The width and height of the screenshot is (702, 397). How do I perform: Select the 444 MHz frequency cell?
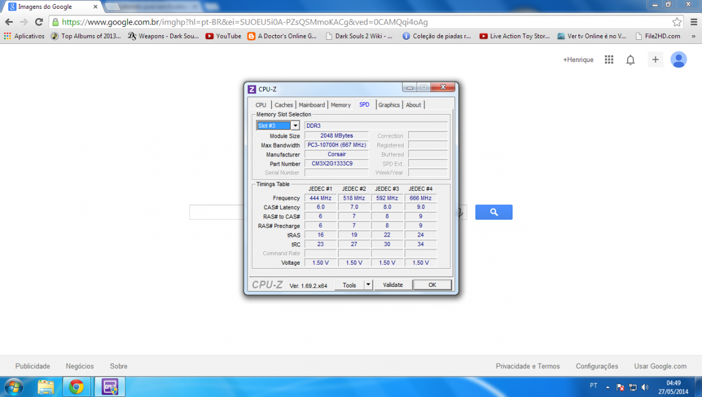(321, 198)
